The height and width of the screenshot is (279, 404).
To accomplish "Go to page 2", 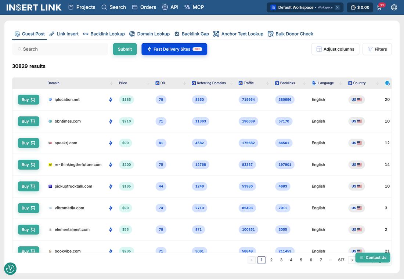I will (x=271, y=260).
